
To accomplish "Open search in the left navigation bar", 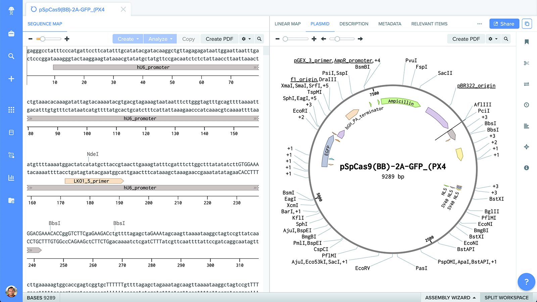I will [x=11, y=56].
